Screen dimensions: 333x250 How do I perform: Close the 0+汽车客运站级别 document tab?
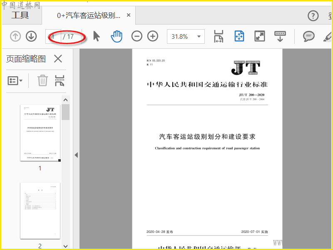tap(129, 15)
